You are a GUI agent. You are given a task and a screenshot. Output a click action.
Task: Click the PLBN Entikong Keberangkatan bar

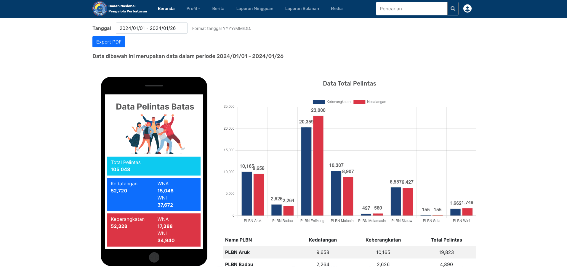coord(306,171)
